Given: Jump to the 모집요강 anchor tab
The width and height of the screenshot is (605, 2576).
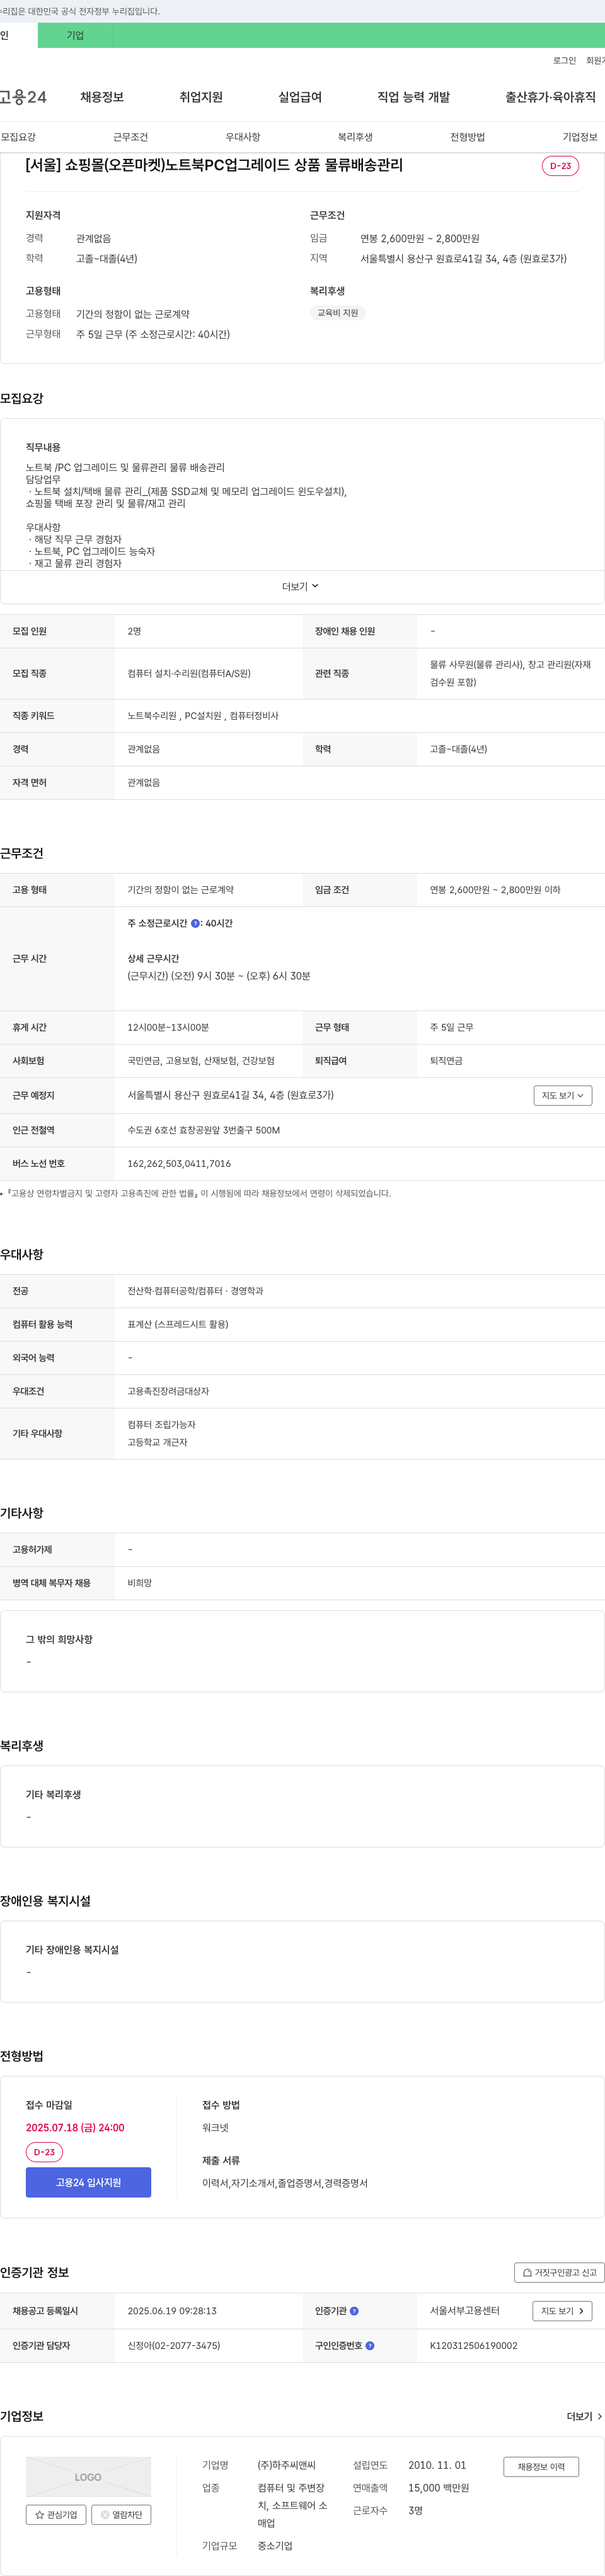Looking at the screenshot, I should 18,137.
